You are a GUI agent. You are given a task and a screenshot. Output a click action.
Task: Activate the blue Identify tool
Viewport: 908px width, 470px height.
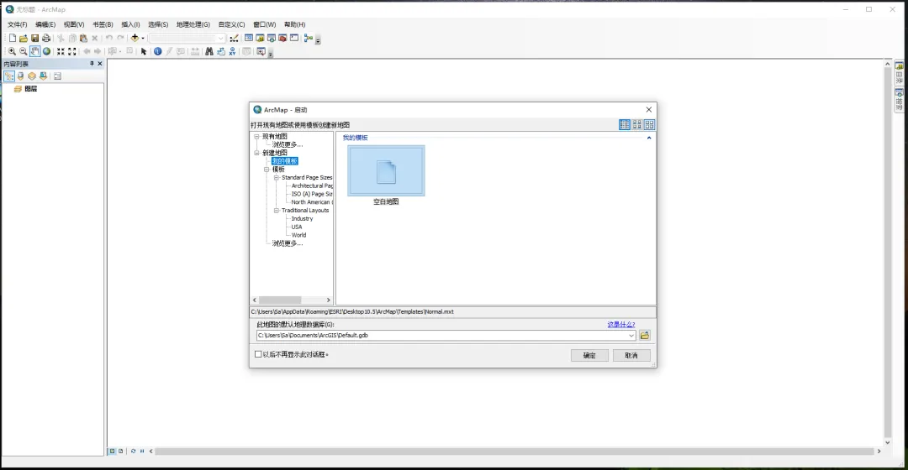coord(157,51)
